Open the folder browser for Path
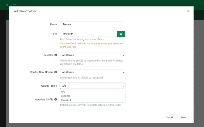The height and width of the screenshot is (127, 204). pos(121,34)
